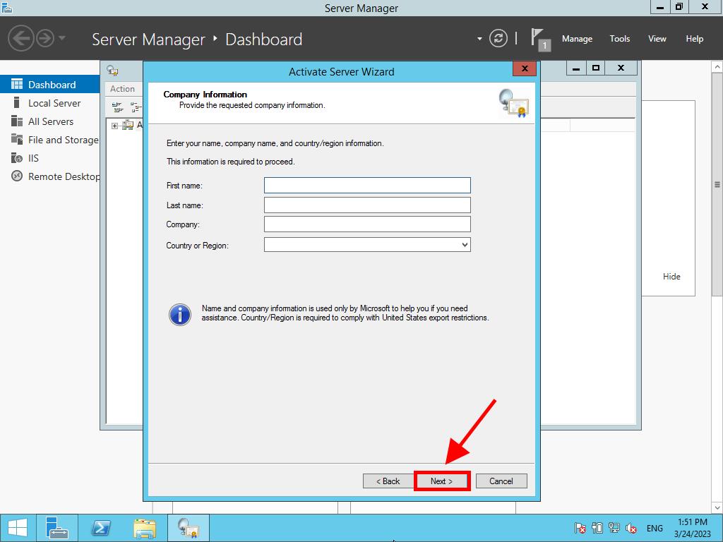Open the Tools menu
723x542 pixels.
(x=620, y=39)
